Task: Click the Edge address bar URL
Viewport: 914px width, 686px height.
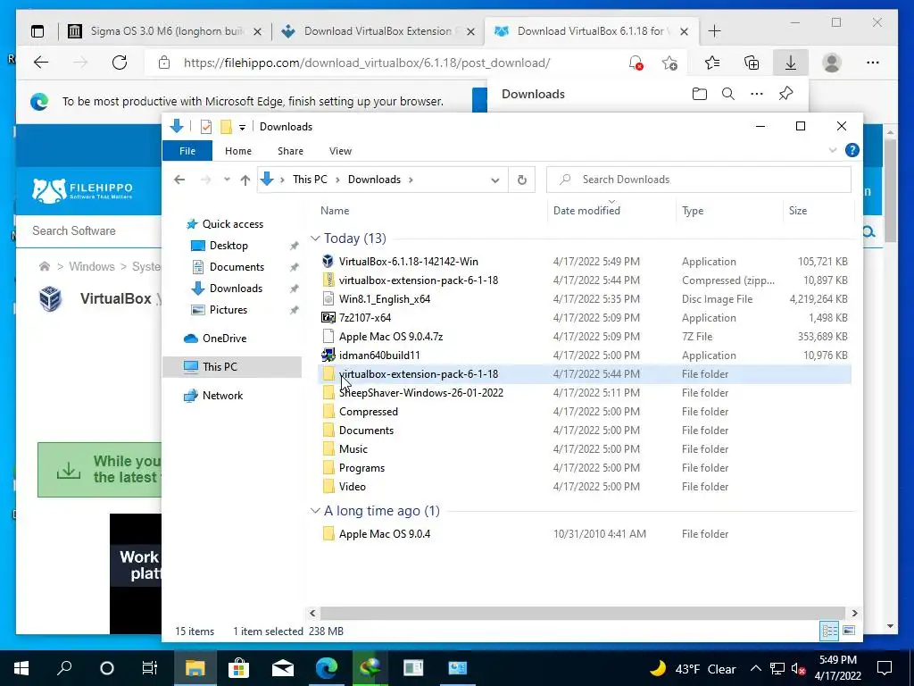Action: [x=367, y=63]
